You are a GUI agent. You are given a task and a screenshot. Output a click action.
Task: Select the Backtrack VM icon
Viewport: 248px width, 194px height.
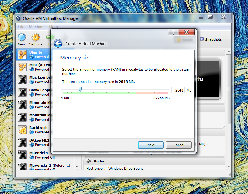[x=22, y=130]
